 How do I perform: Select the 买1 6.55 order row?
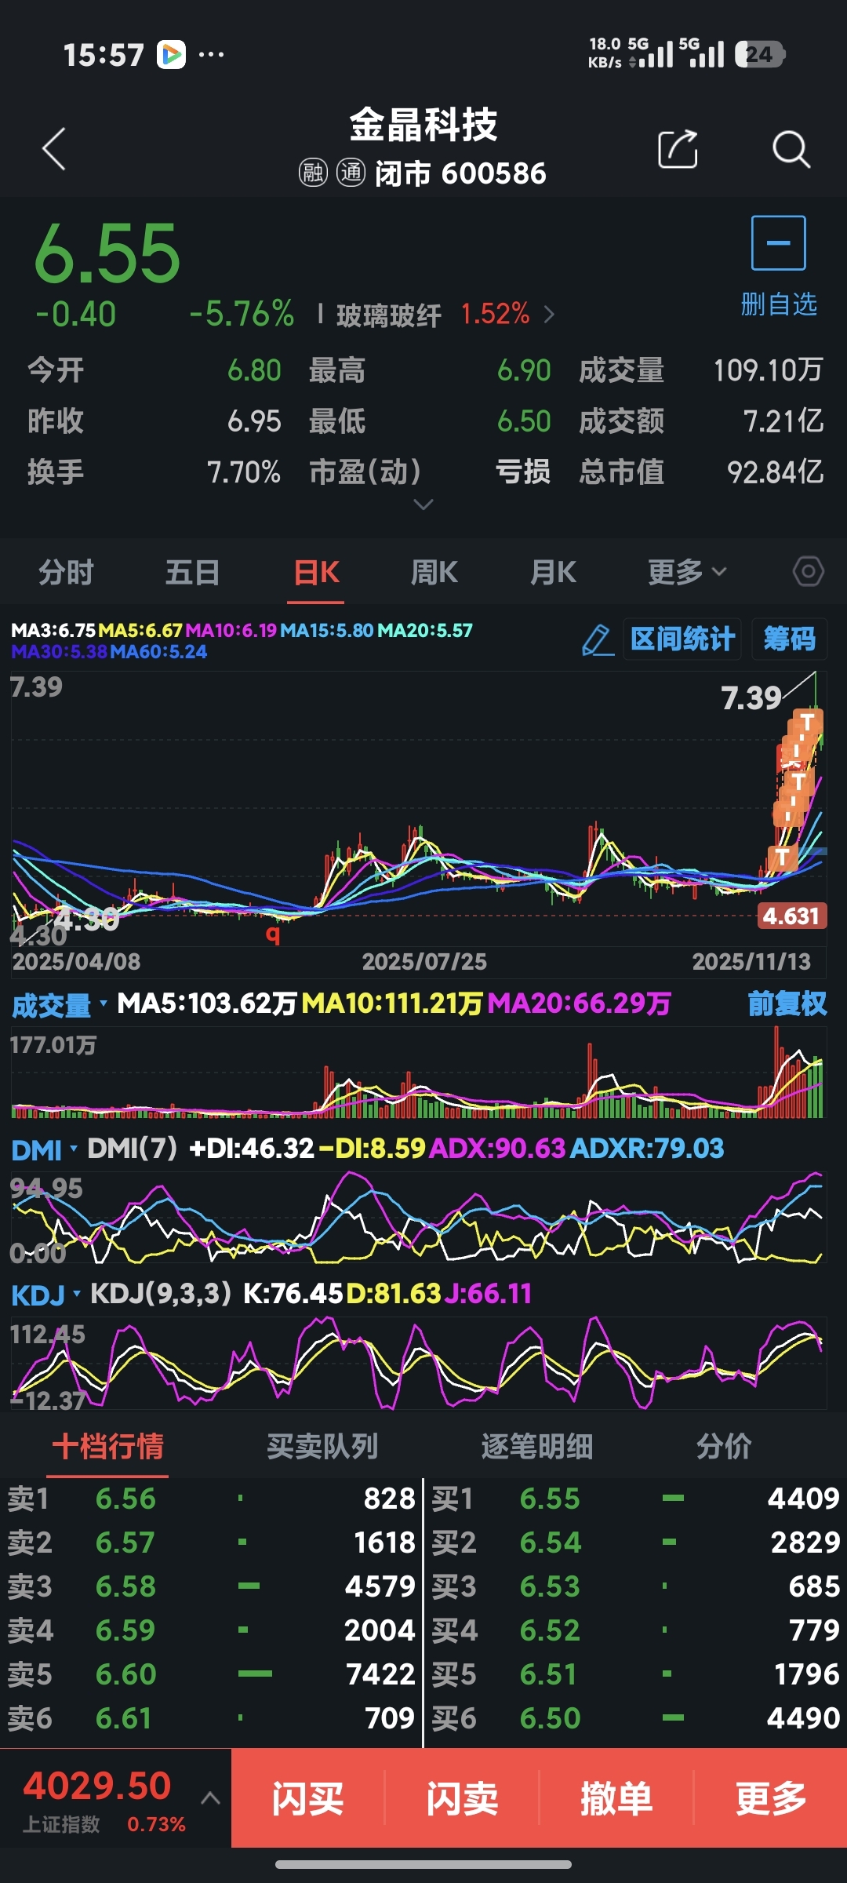pyautogui.click(x=635, y=1499)
